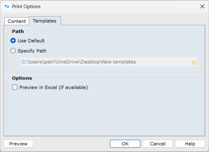The height and width of the screenshot is (152, 209).
Task: Enable the Preview in Excel checkbox
Action: (15, 87)
